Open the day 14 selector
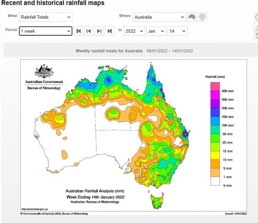The image size is (258, 223). coord(177,31)
